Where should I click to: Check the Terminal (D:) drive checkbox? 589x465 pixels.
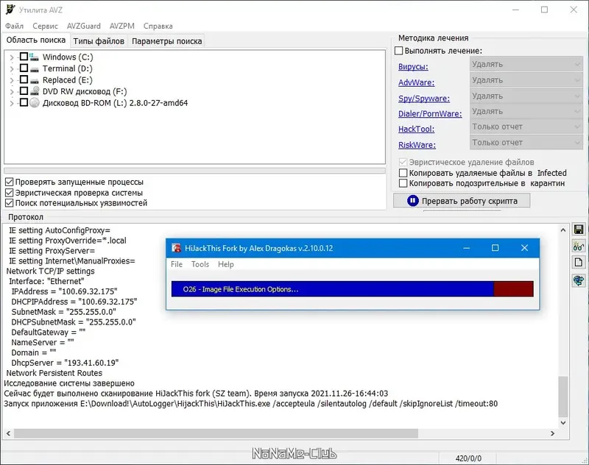tap(24, 68)
